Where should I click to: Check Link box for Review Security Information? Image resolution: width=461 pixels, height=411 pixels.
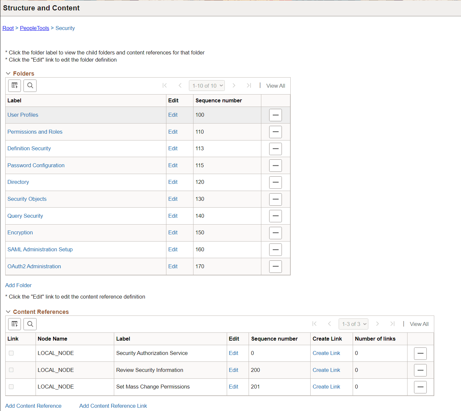[11, 370]
